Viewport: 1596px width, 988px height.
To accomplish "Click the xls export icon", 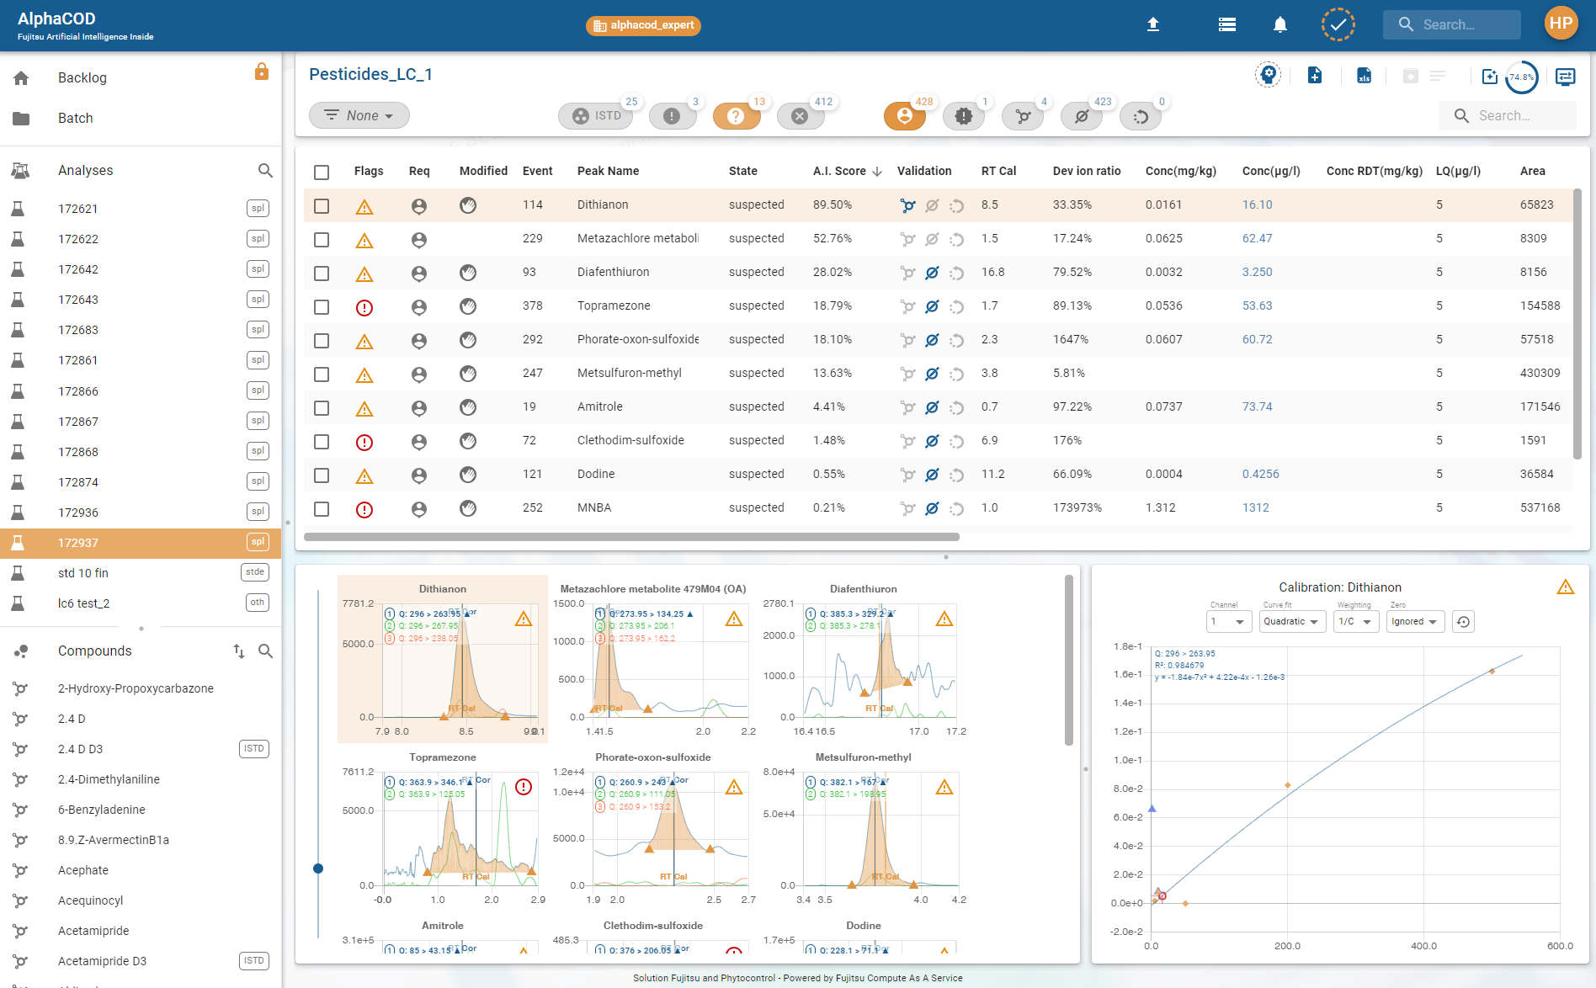I will (x=1364, y=76).
